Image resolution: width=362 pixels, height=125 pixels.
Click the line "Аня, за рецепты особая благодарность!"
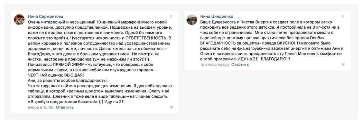tap(67, 81)
